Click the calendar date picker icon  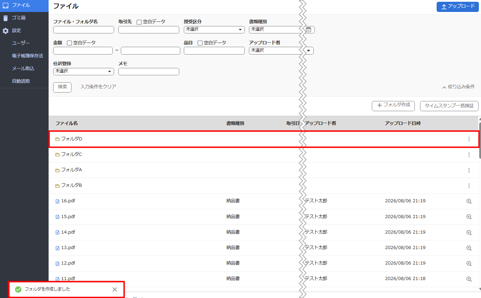coord(308,30)
